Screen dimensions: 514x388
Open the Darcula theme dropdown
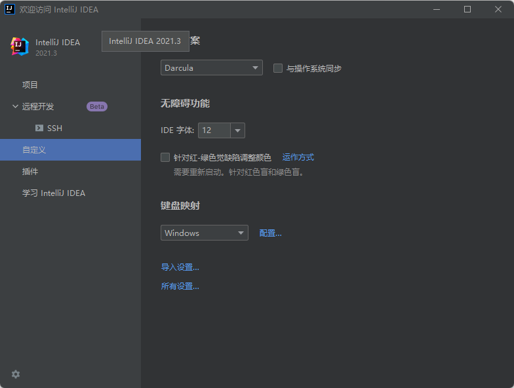pyautogui.click(x=211, y=68)
